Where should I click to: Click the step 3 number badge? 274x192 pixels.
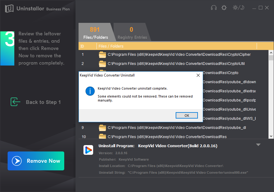coord(7,48)
